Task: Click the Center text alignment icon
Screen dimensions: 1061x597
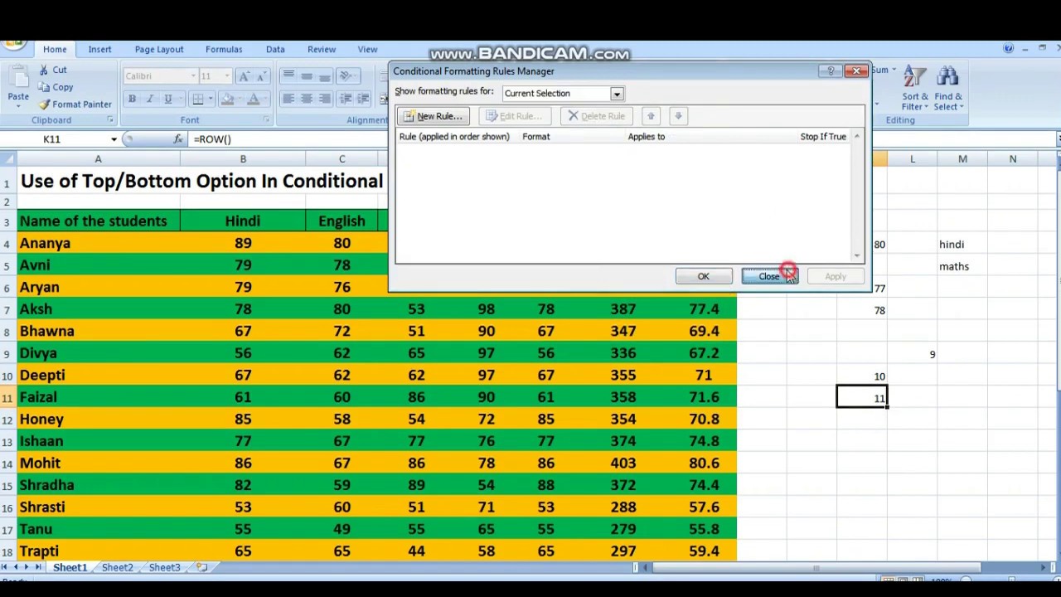Action: click(307, 99)
